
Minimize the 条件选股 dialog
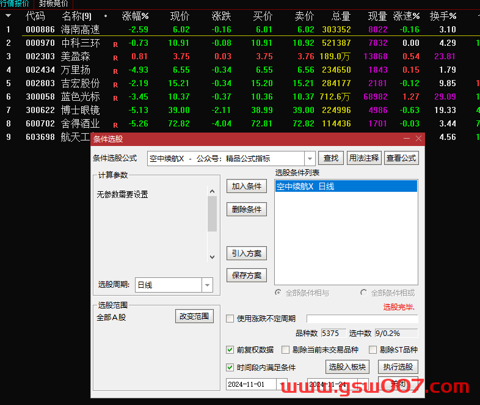[407, 139]
